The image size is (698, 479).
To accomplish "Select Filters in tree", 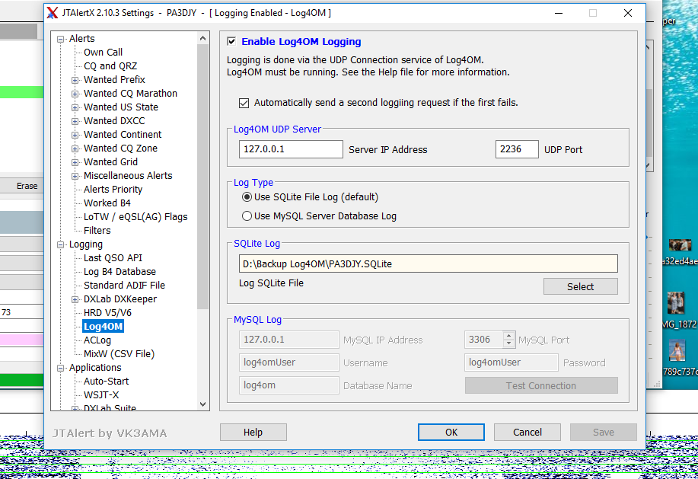I will tap(97, 231).
